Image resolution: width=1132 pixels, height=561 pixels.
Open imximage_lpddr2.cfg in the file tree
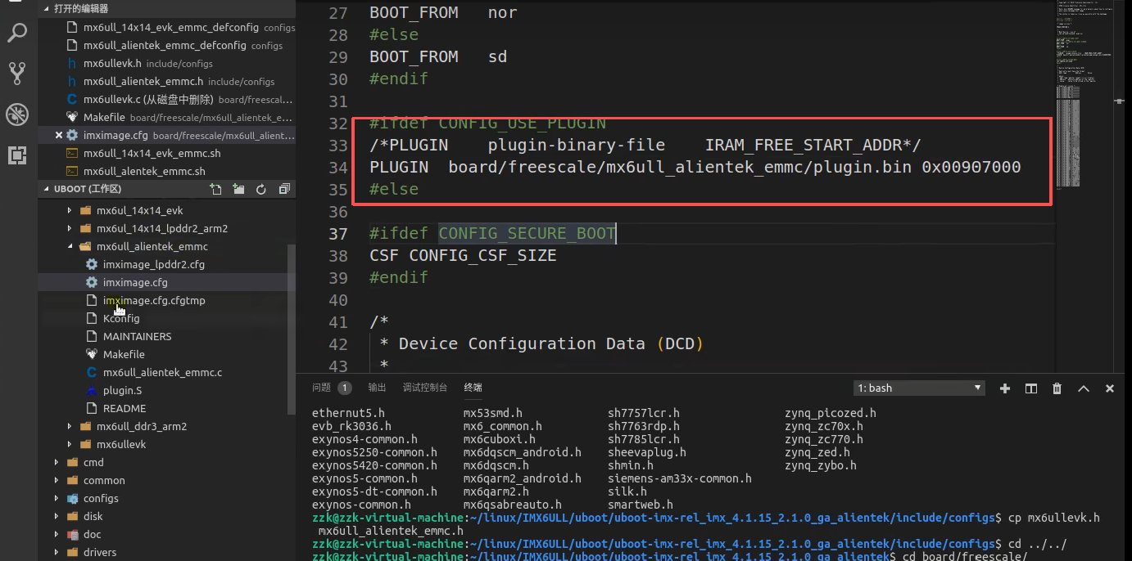coord(154,264)
